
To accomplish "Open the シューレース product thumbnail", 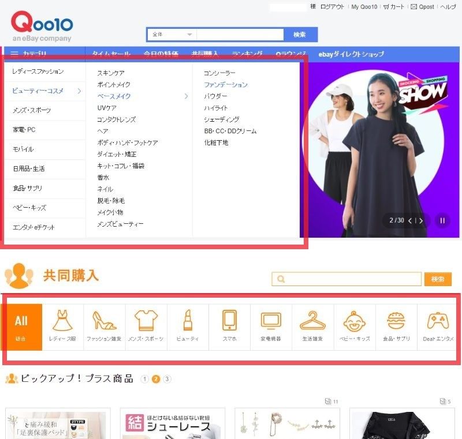I will point(172,423).
